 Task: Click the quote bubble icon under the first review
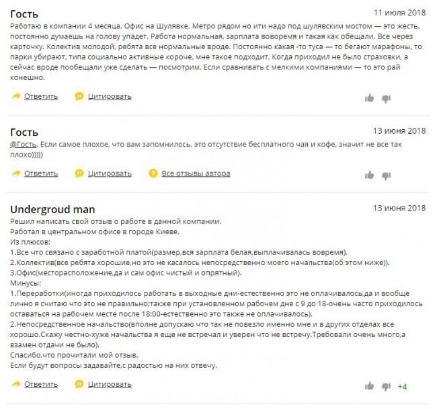[x=79, y=96]
